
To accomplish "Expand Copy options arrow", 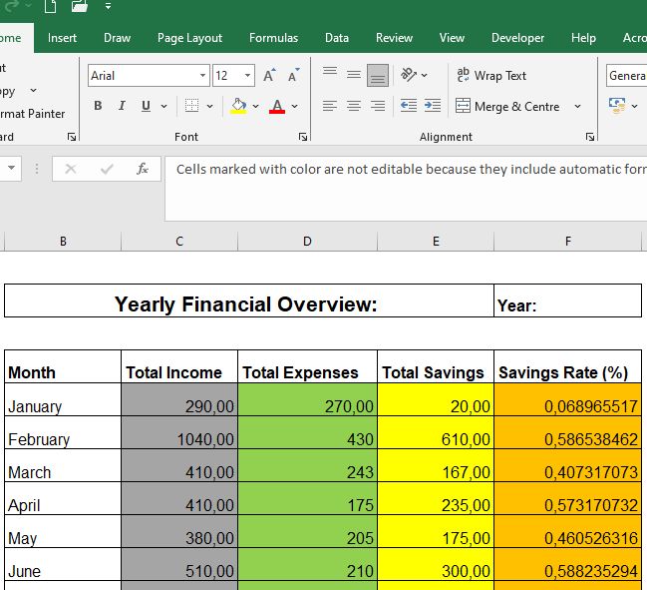I will [x=34, y=91].
